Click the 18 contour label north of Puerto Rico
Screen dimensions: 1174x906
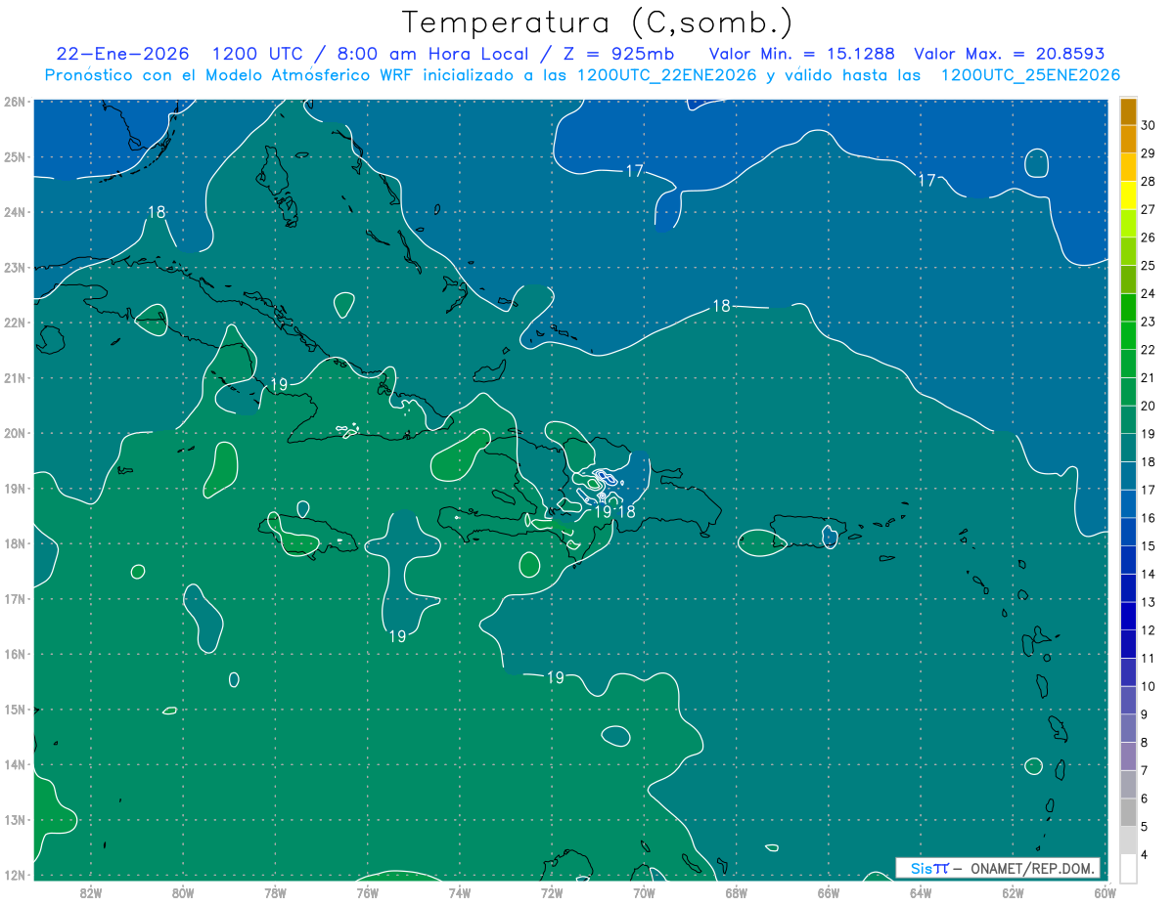[x=721, y=306]
